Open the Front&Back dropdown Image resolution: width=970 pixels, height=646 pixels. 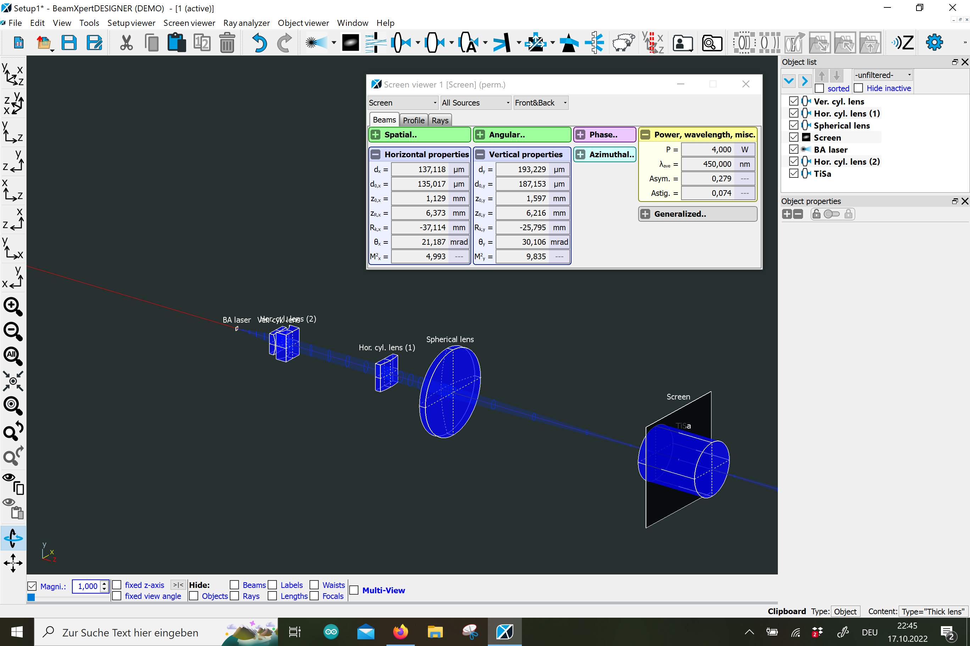pos(541,103)
